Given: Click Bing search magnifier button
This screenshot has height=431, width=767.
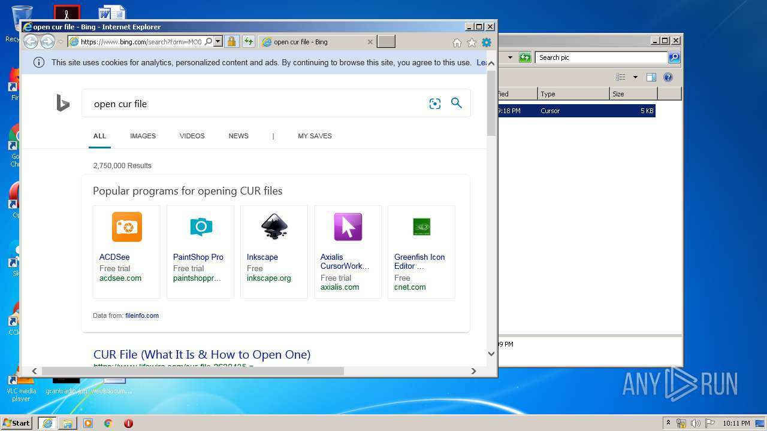Looking at the screenshot, I should coord(457,103).
